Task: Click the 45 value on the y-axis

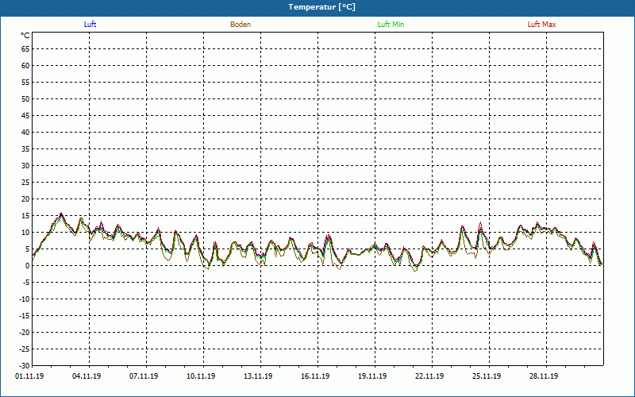Action: pos(25,115)
